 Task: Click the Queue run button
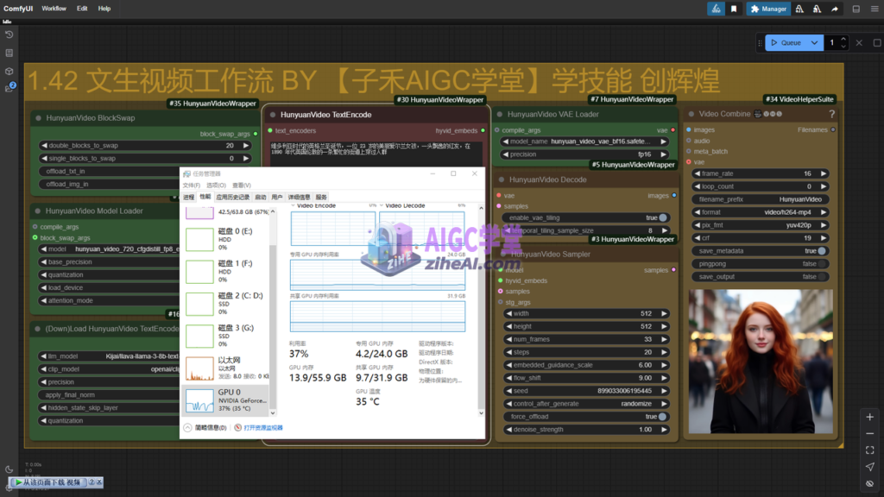[x=786, y=43]
